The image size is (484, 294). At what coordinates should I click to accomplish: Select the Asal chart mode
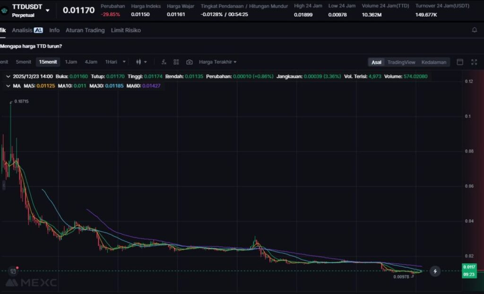pos(376,62)
